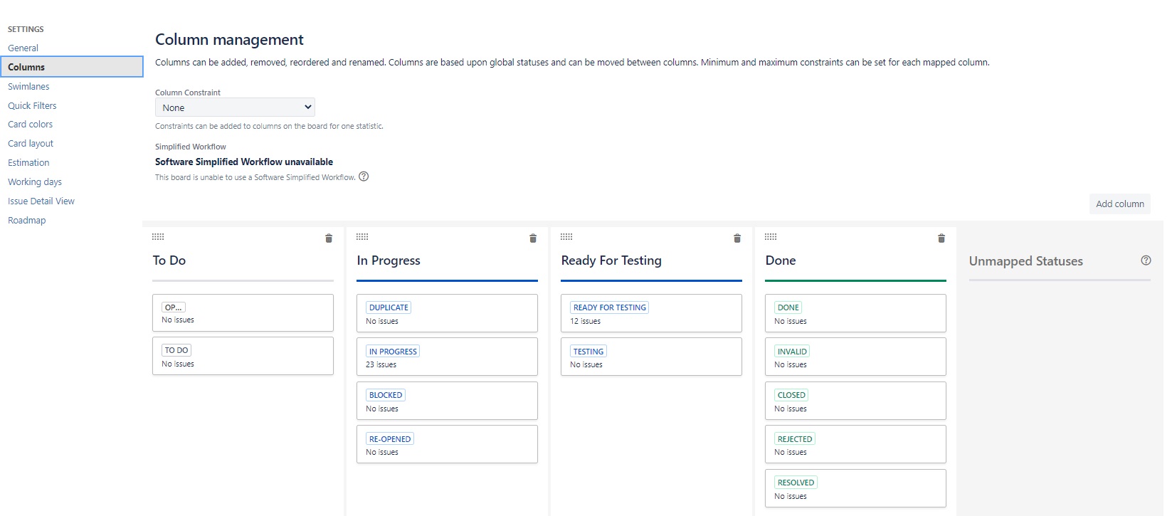Screen dimensions: 1172x516
Task: Grab the In Progress column drag handle
Action: [362, 237]
